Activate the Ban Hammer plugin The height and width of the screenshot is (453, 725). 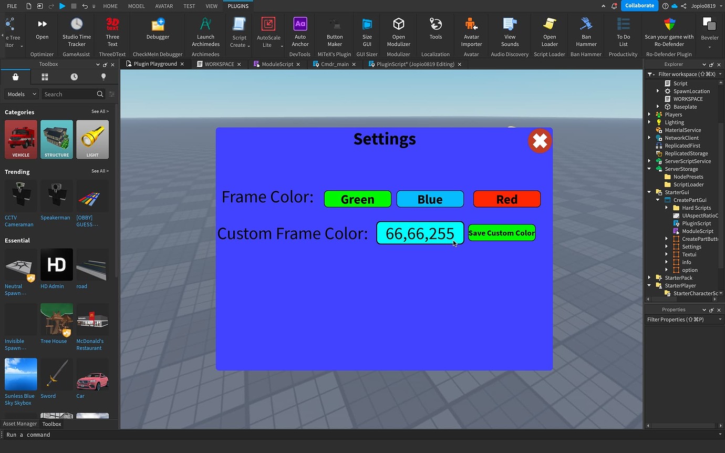(585, 32)
